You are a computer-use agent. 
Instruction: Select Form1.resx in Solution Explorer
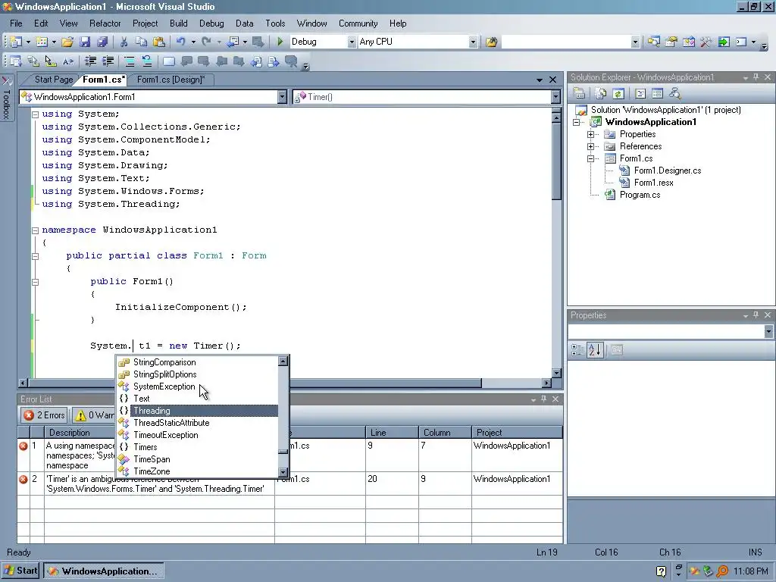click(x=653, y=183)
